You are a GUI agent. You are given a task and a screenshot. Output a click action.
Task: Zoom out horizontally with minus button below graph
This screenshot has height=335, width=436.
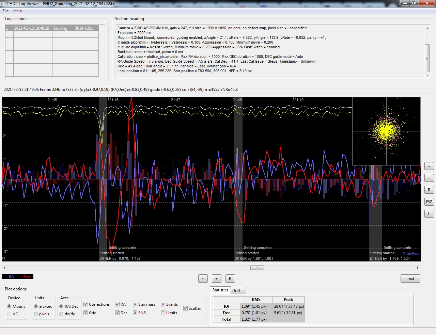pos(203,278)
